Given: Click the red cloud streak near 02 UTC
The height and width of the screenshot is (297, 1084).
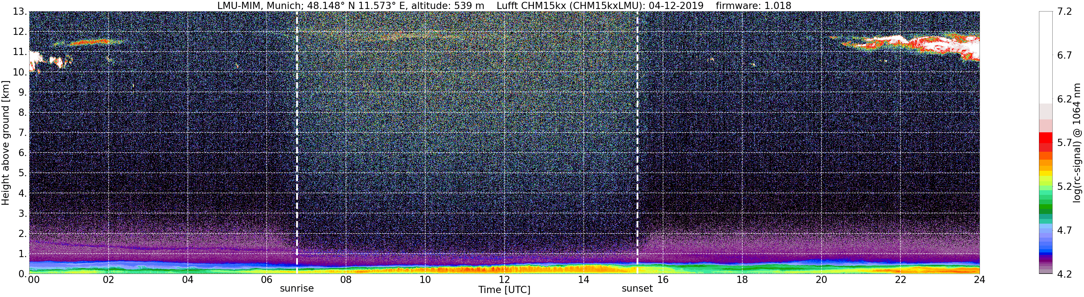Looking at the screenshot, I should 90,42.
